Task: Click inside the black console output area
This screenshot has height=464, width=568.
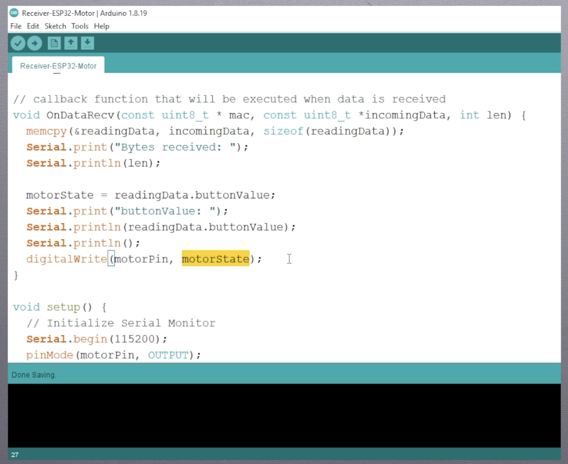Action: point(284,416)
